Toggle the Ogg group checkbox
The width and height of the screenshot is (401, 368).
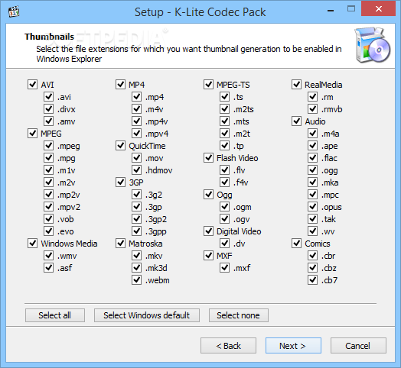[x=208, y=195]
